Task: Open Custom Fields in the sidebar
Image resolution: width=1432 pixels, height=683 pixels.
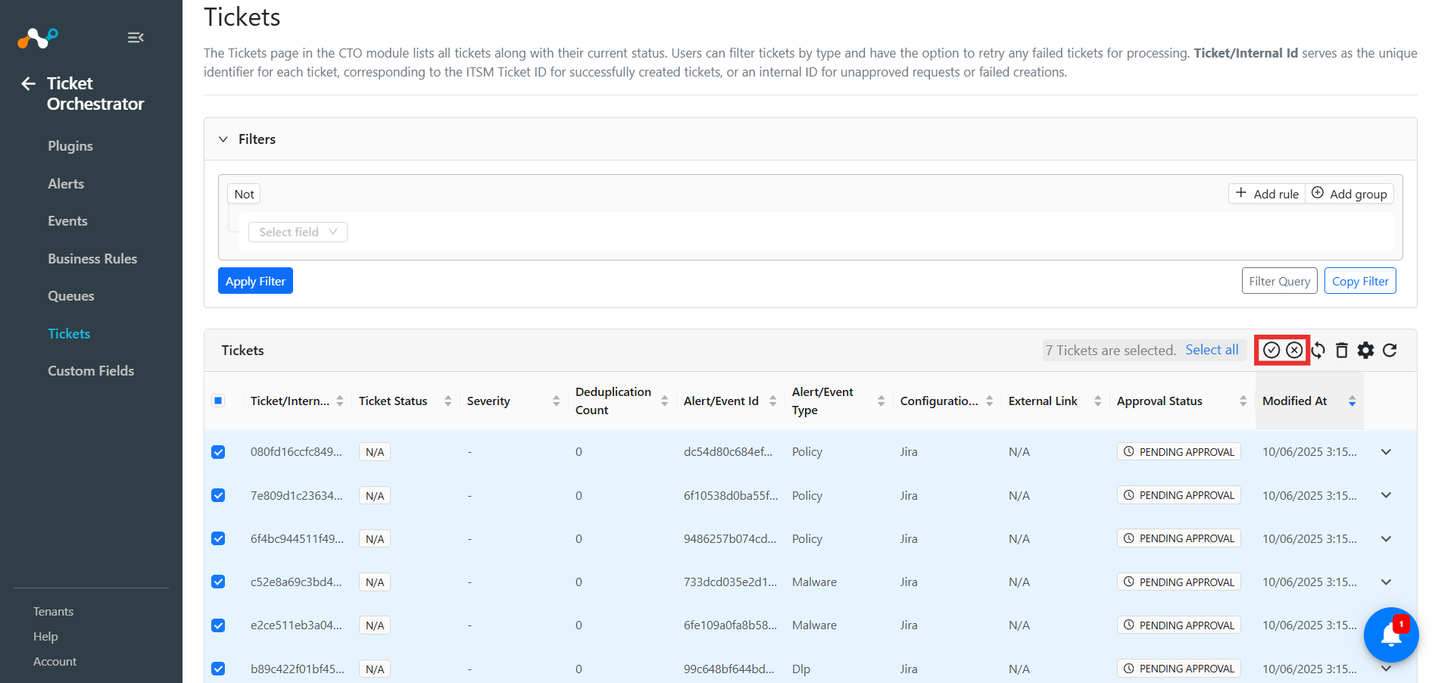Action: pos(91,371)
